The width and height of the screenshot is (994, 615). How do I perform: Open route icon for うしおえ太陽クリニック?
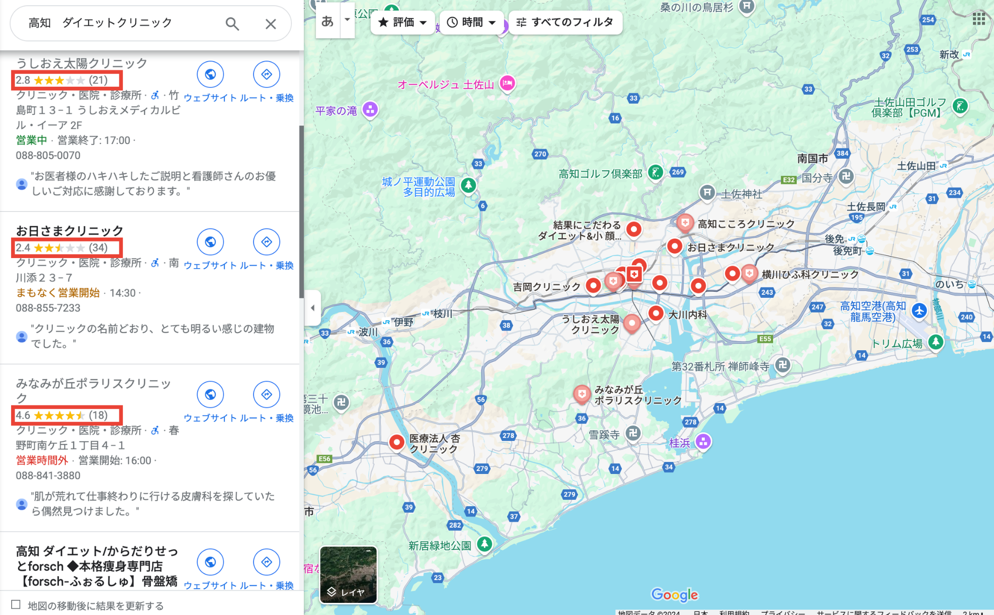(x=266, y=74)
